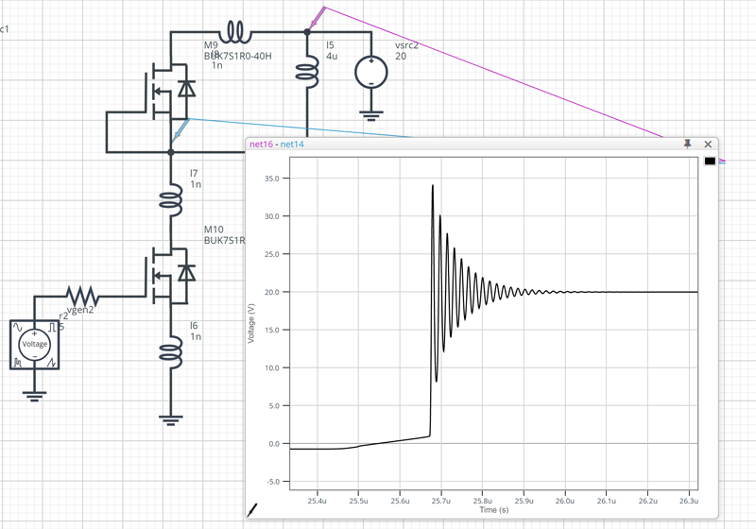Click the M10 component name label

[x=214, y=230]
